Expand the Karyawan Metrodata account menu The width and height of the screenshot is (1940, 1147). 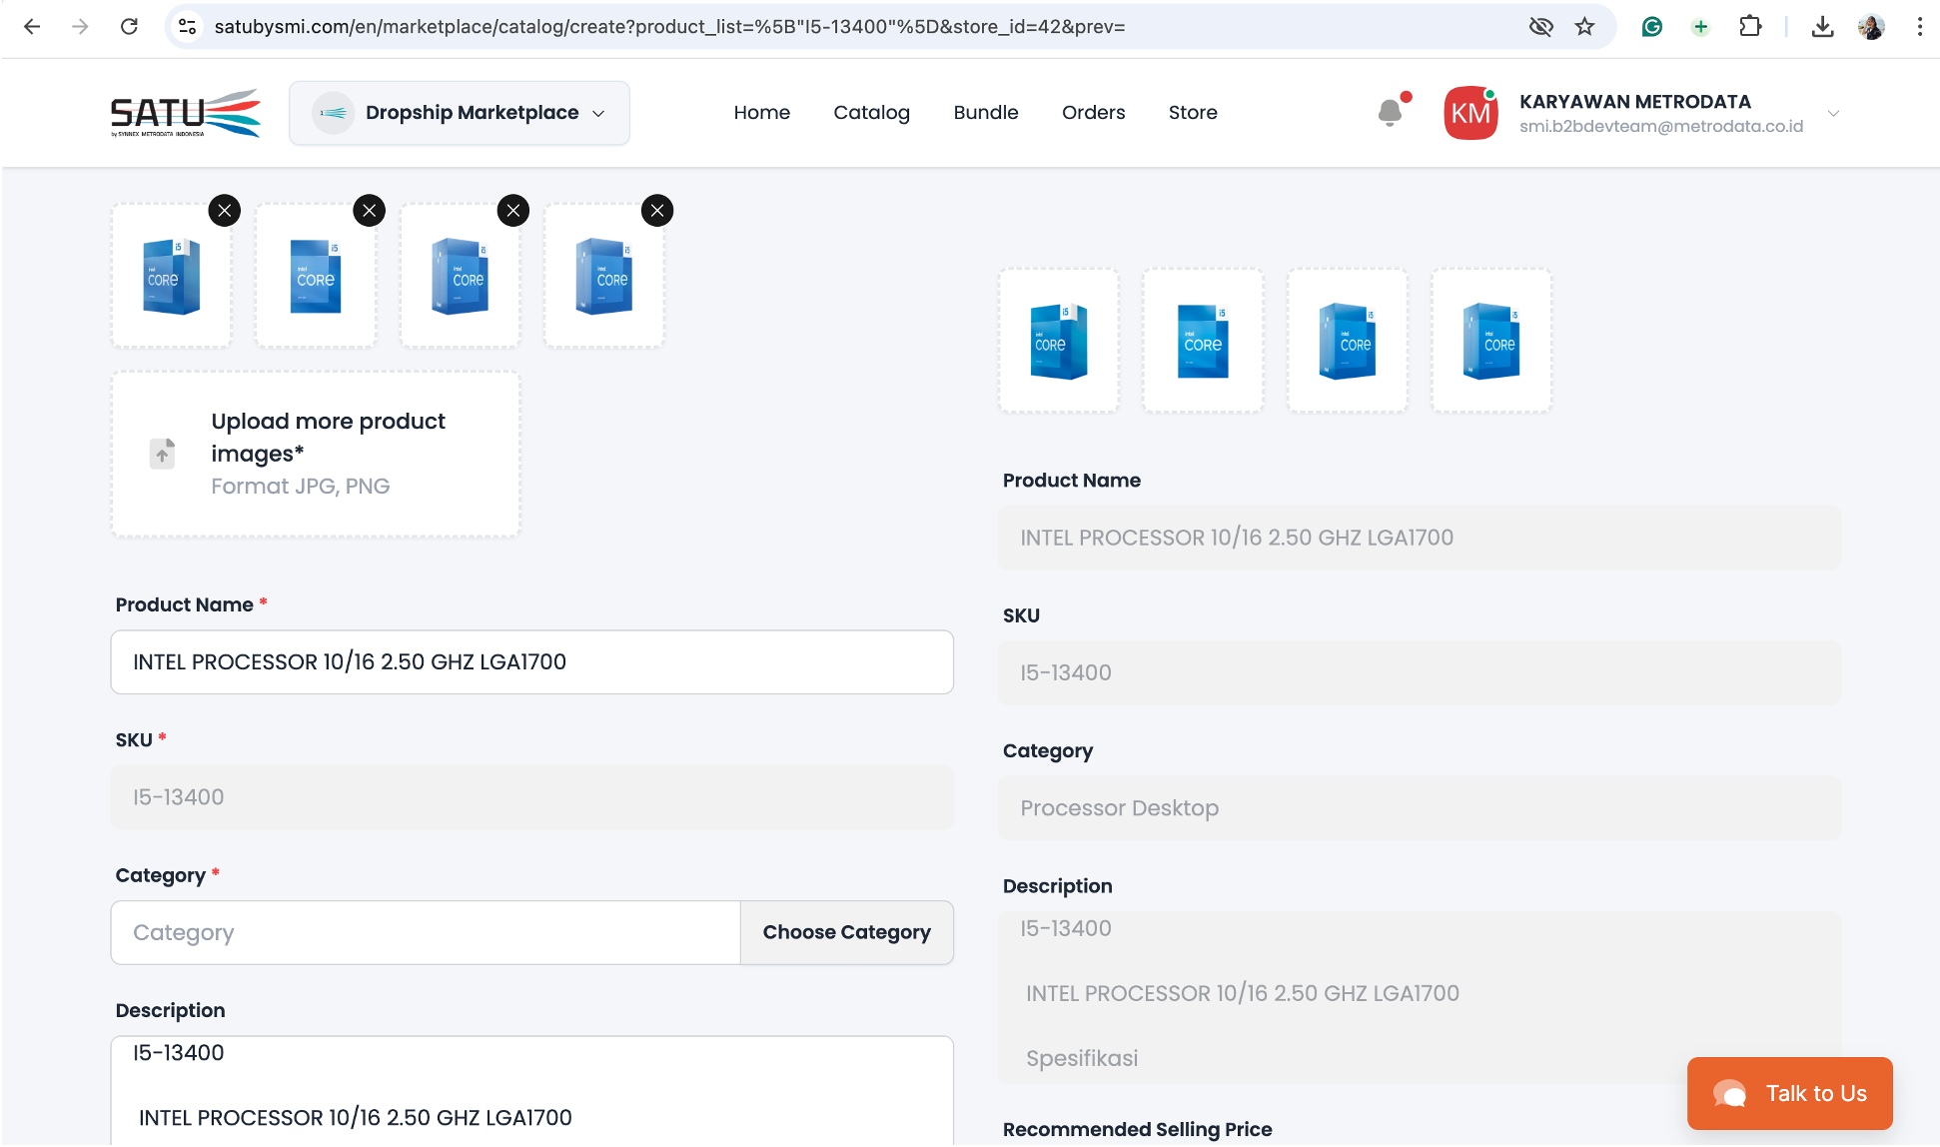click(x=1833, y=113)
